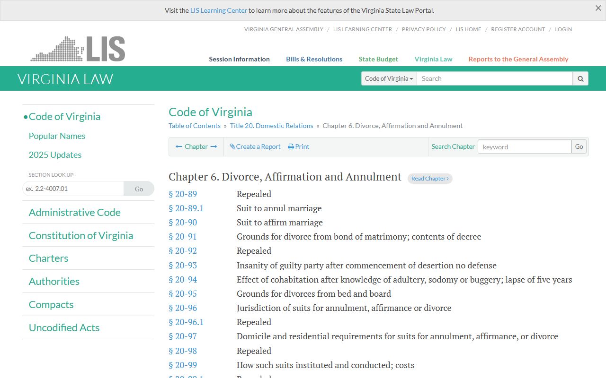Open section § 20-99

click(x=183, y=365)
